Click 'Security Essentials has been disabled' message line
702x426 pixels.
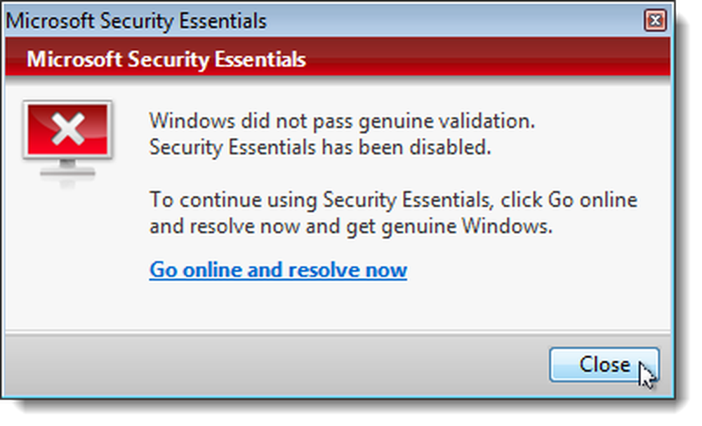[320, 147]
